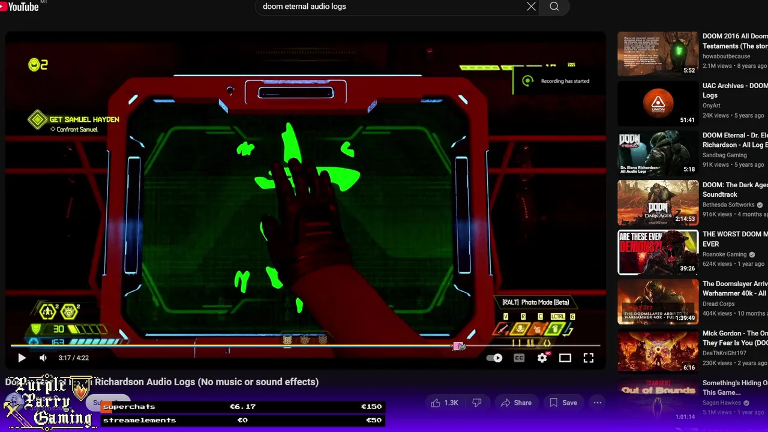
Task: Click the Photo Mode (Beta) hint
Action: [x=535, y=302]
